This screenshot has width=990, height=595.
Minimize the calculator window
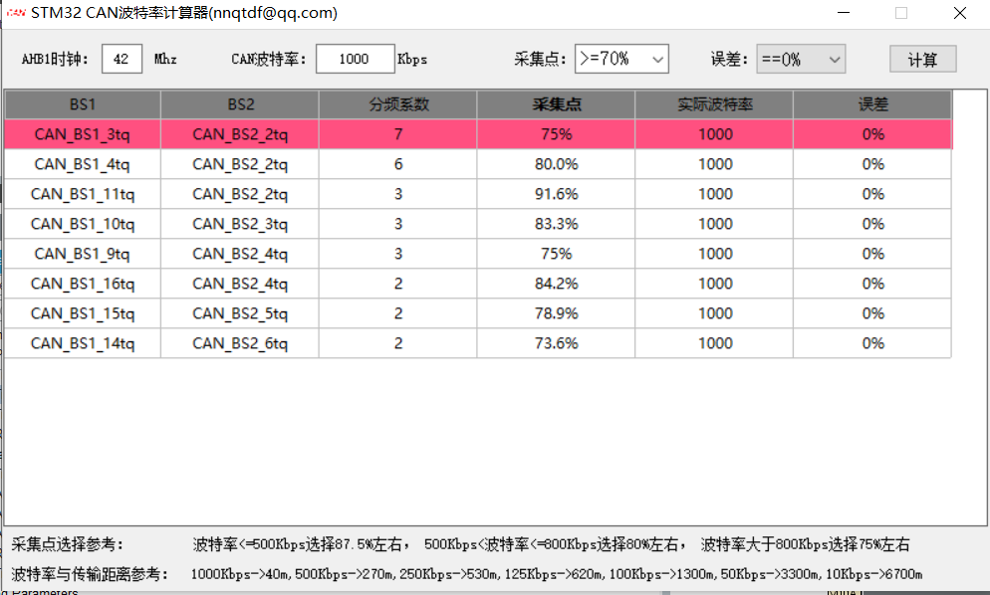coord(843,13)
